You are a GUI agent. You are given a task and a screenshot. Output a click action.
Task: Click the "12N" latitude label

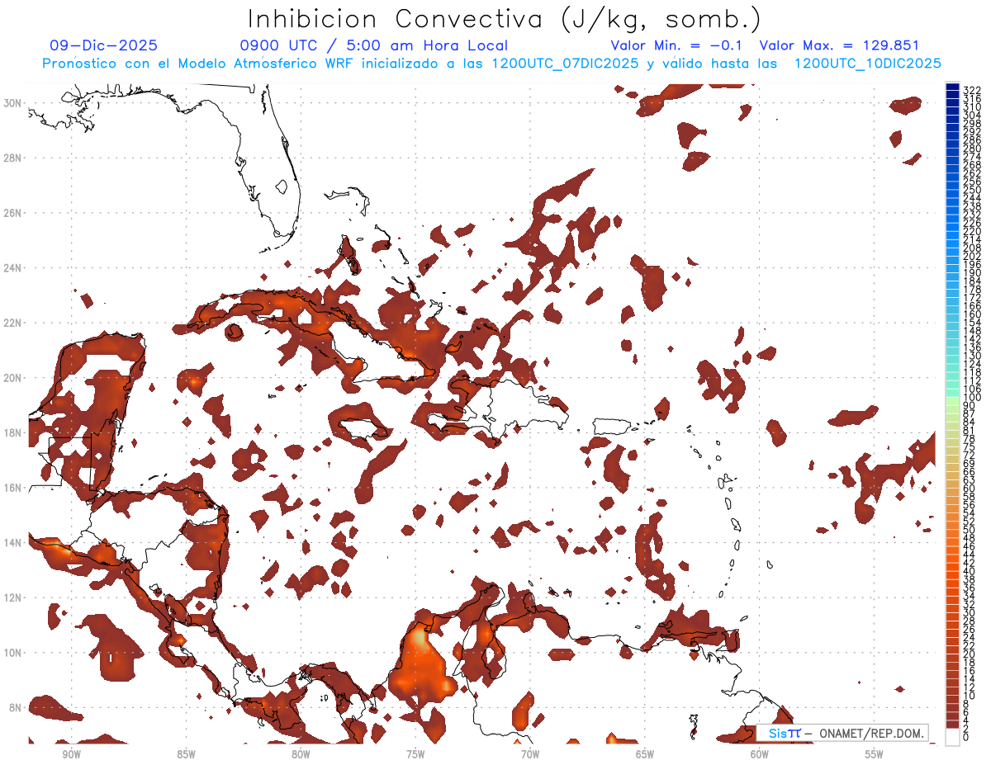tap(13, 597)
